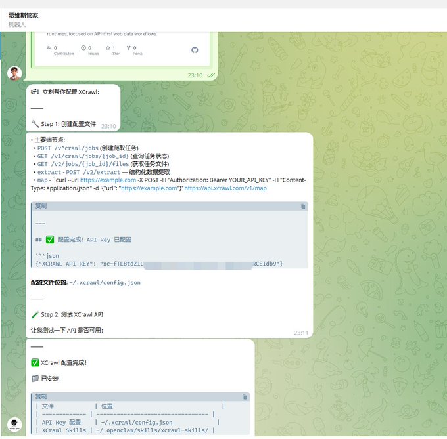Open the first https://example.com link
This screenshot has height=439, width=447.
[x=108, y=180]
